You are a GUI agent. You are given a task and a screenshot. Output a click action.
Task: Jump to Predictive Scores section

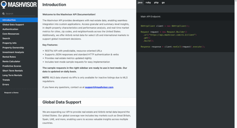coord(11,66)
